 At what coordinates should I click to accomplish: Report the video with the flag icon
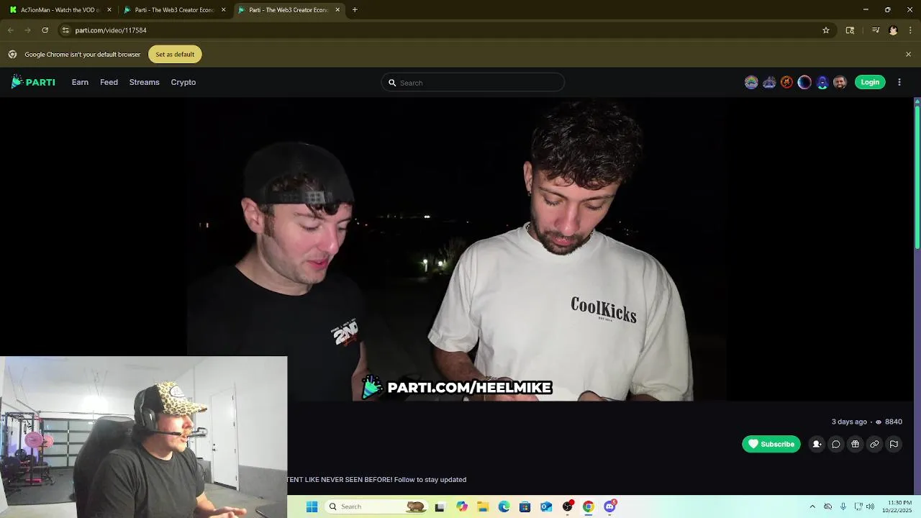point(894,444)
